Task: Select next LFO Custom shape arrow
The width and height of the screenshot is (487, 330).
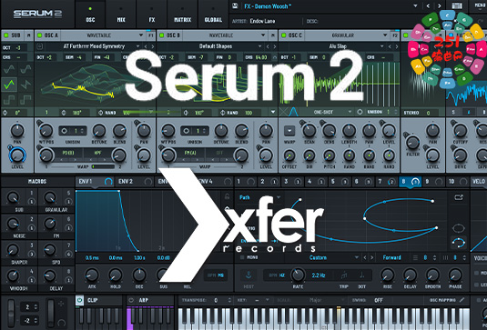Action: pyautogui.click(x=372, y=257)
